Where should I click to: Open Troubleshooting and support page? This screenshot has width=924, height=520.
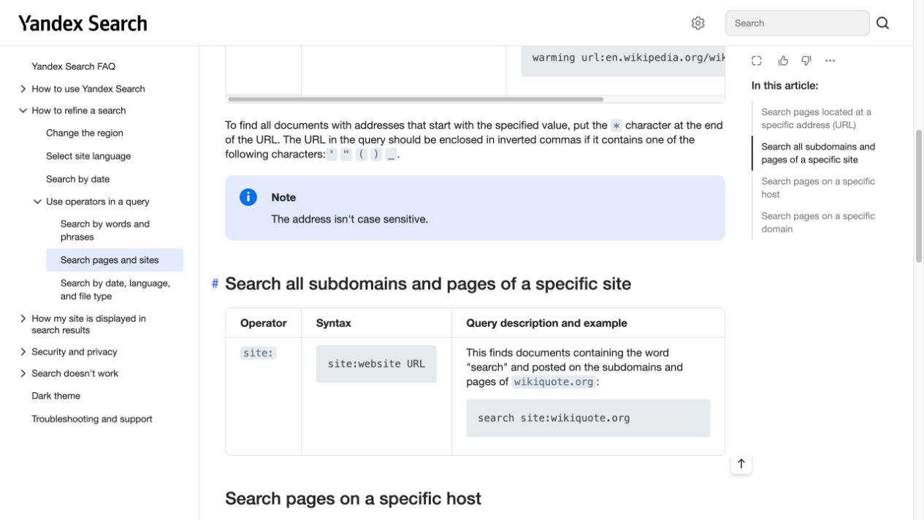click(92, 419)
